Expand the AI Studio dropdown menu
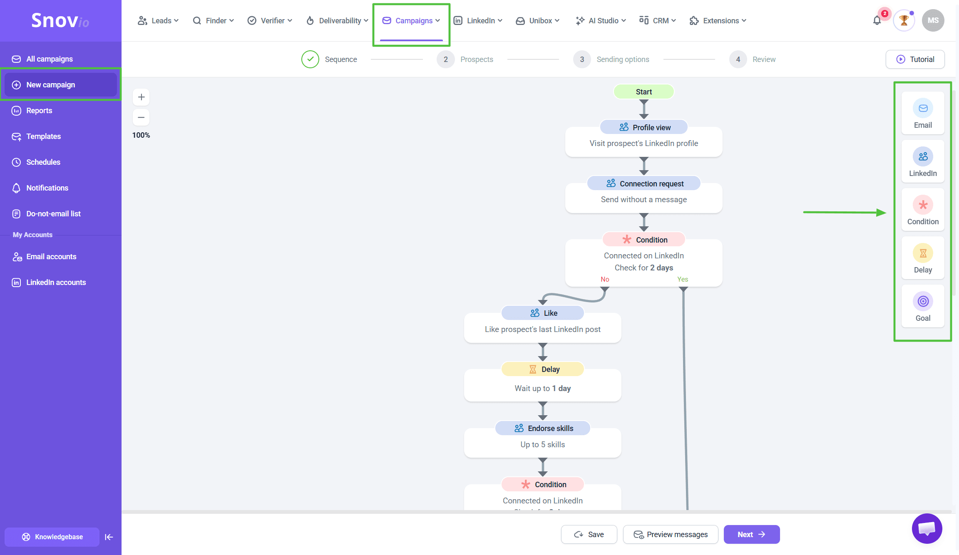Screen dimensions: 959x555 tap(601, 20)
